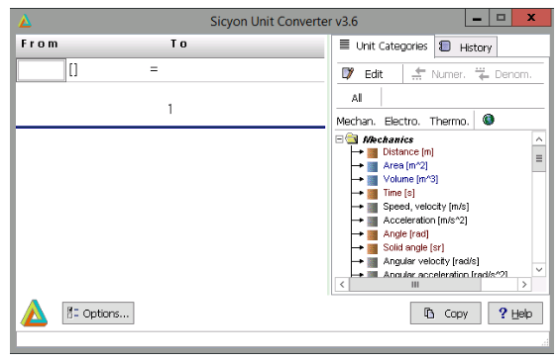
Task: Click the options list icon on Options button
Action: 72,314
